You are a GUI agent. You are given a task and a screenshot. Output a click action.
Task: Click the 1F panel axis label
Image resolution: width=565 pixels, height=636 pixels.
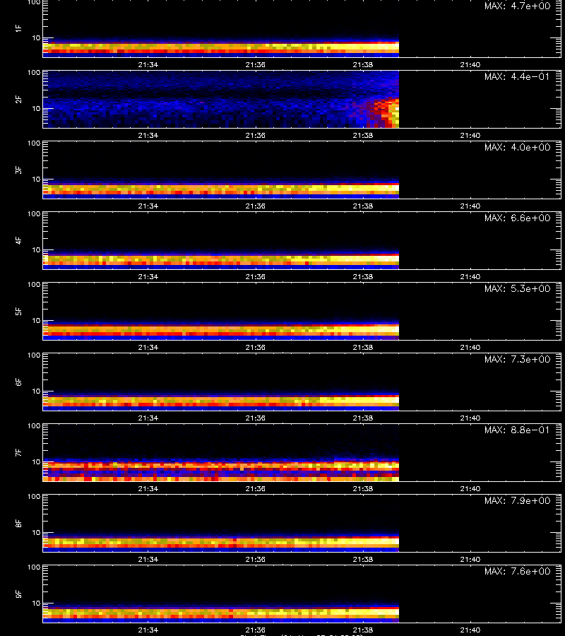click(x=18, y=28)
